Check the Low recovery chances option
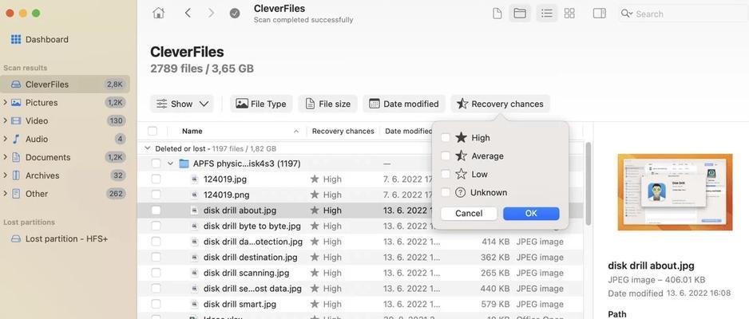Image resolution: width=749 pixels, height=319 pixels. [446, 174]
